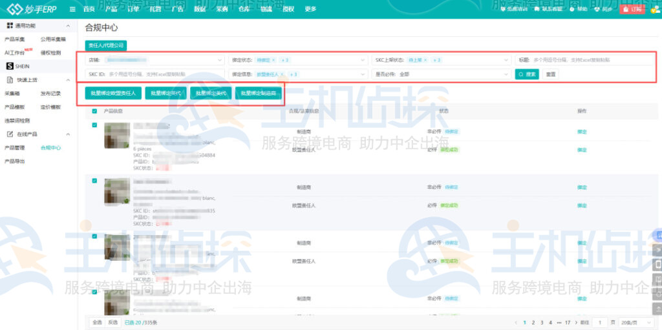Open the training icon in top bar

coord(502,9)
